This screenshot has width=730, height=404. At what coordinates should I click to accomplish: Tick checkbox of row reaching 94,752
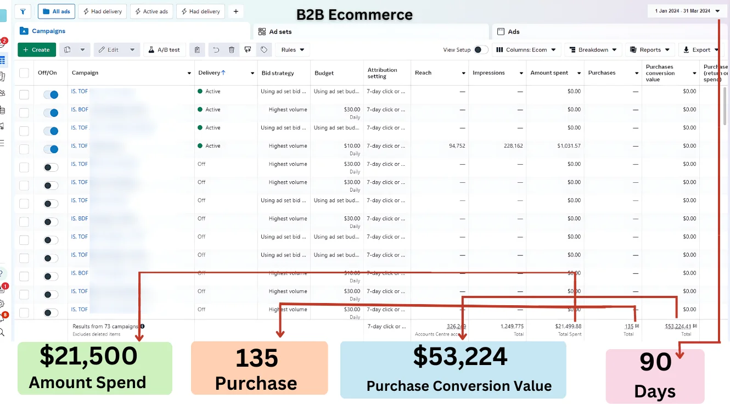pyautogui.click(x=24, y=149)
